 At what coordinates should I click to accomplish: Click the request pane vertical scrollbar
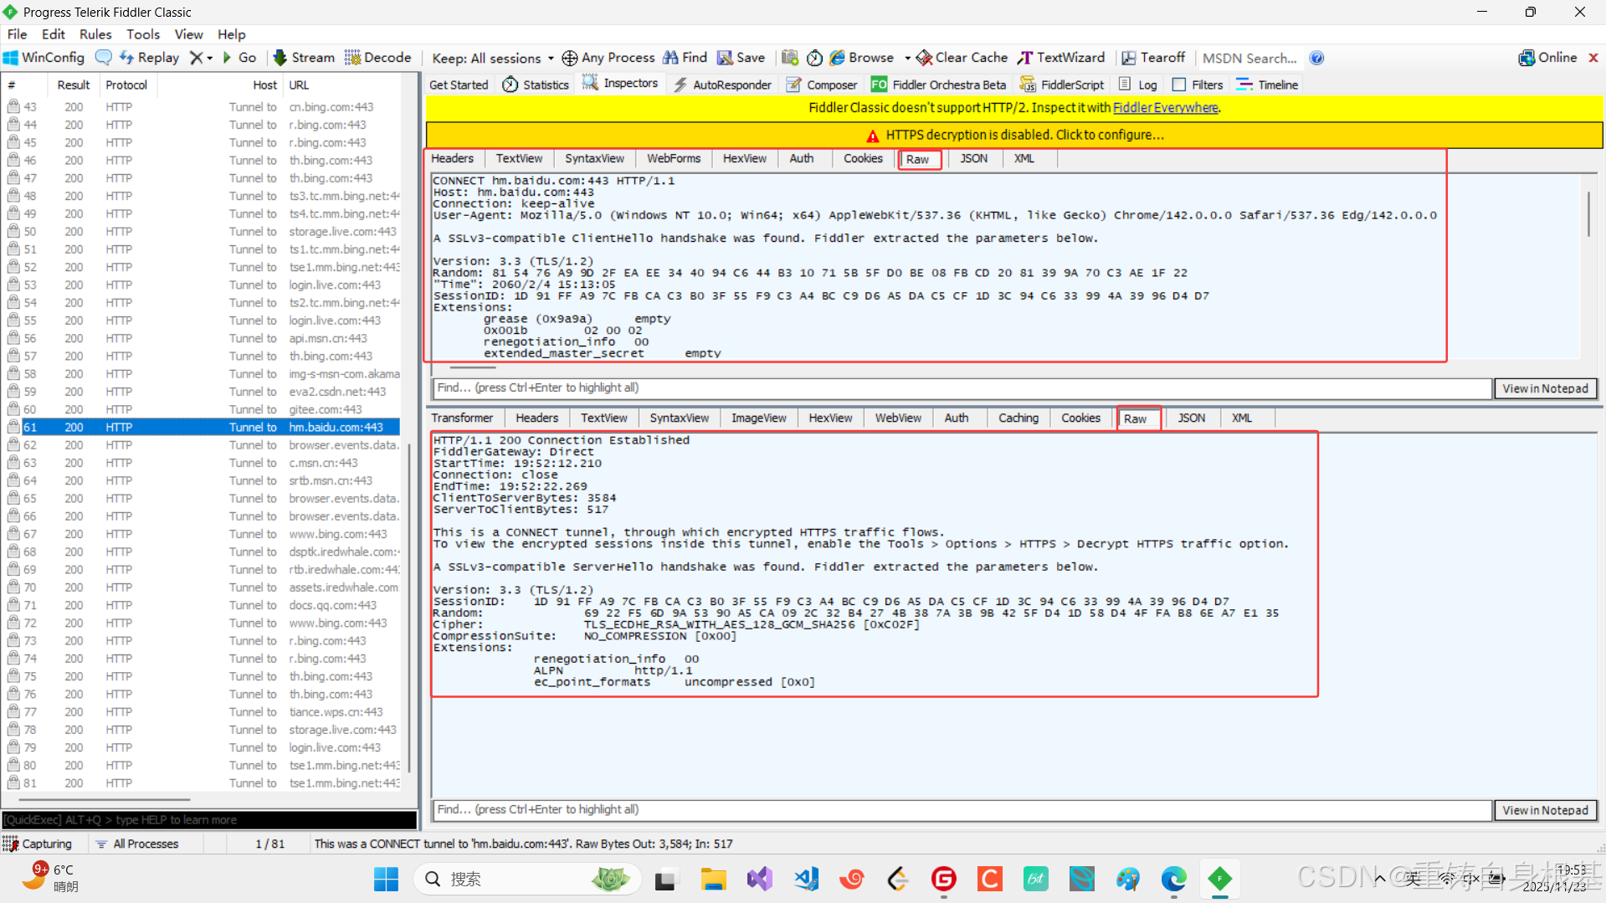click(x=1588, y=215)
